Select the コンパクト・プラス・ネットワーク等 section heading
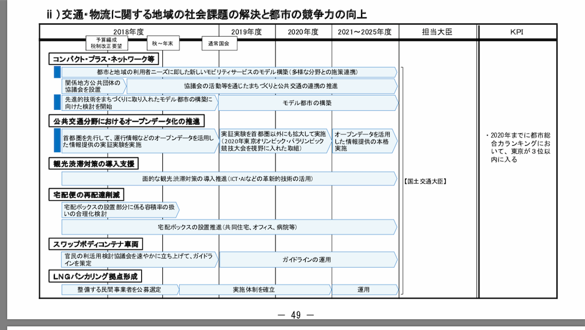This screenshot has height=330, width=585. 104,59
